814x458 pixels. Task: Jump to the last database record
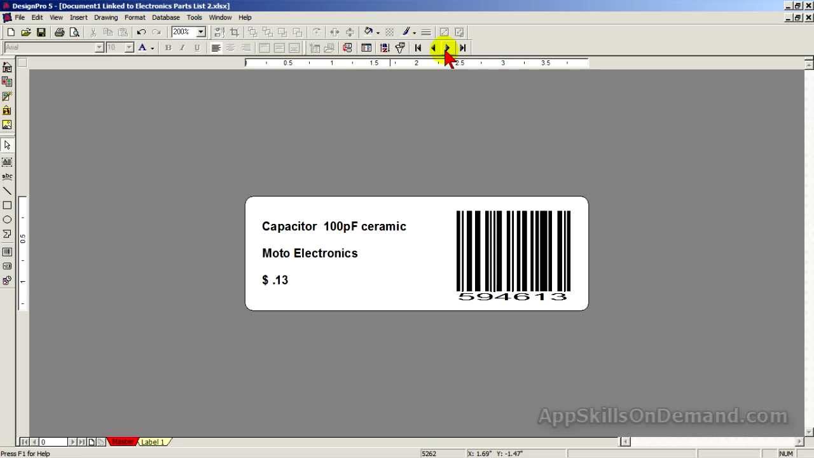tap(463, 48)
